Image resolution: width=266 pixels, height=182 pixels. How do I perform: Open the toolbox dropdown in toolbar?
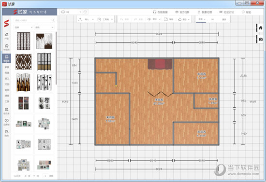105,19
